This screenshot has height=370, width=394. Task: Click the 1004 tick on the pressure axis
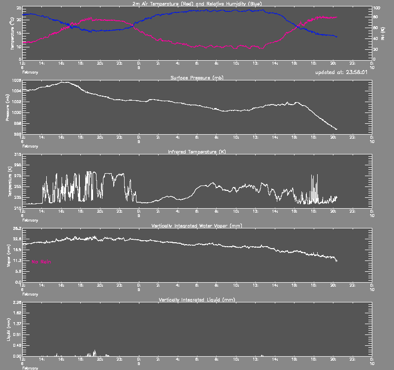point(15,91)
